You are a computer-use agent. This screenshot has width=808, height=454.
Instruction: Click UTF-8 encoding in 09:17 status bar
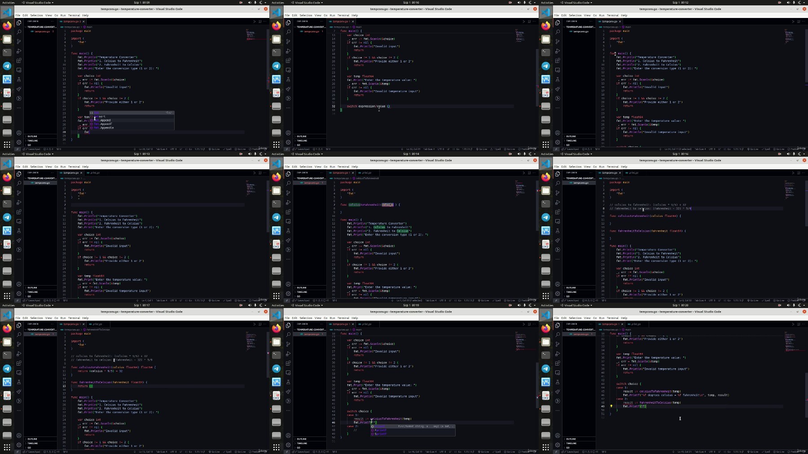(173, 452)
